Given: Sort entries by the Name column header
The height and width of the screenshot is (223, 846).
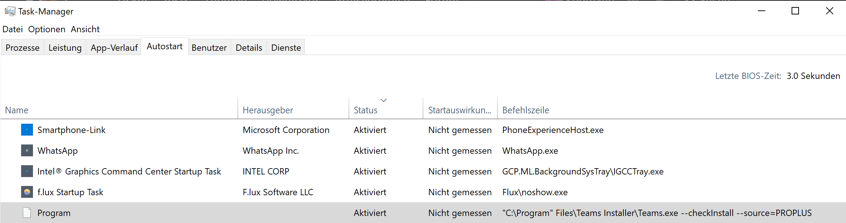Looking at the screenshot, I should pos(17,110).
